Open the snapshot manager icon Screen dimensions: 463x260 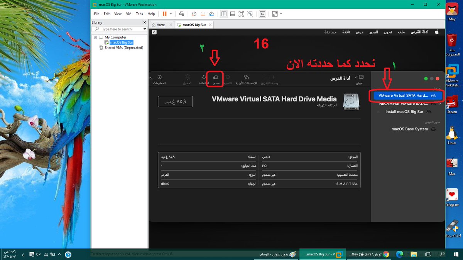click(212, 14)
